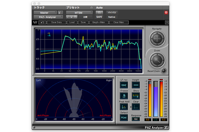Toggle the LF res 10HZ button

(x=124, y=85)
